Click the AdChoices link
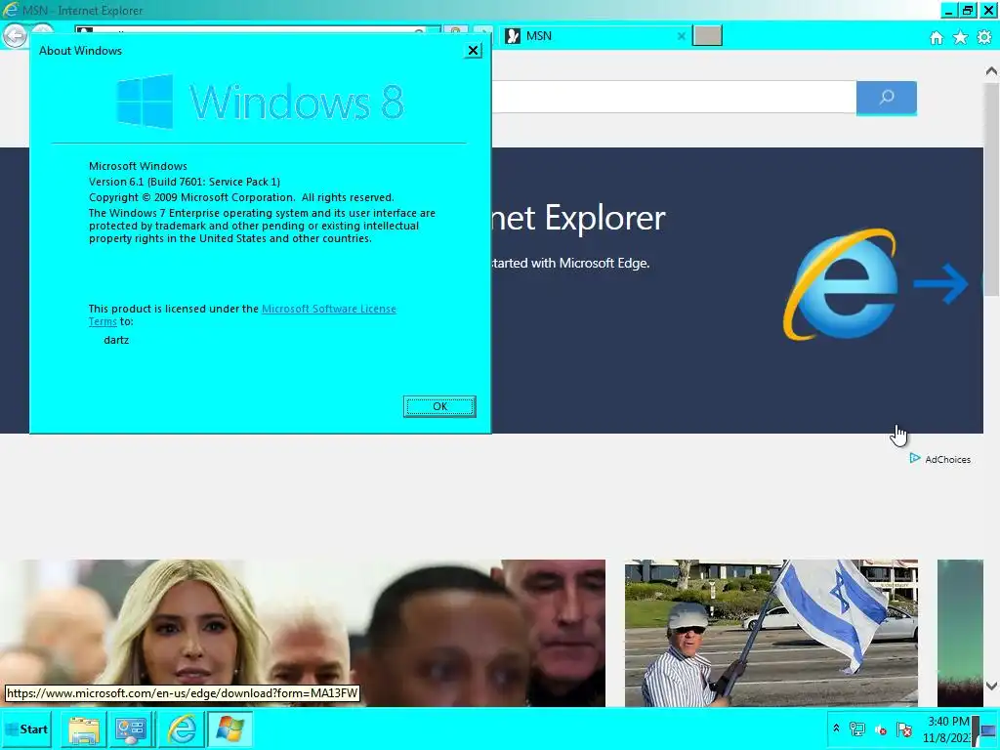The height and width of the screenshot is (750, 1000). pyautogui.click(x=947, y=459)
